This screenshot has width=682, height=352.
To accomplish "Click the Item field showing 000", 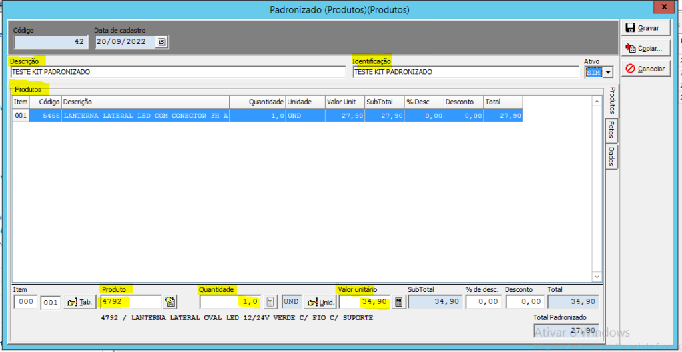I will (26, 301).
